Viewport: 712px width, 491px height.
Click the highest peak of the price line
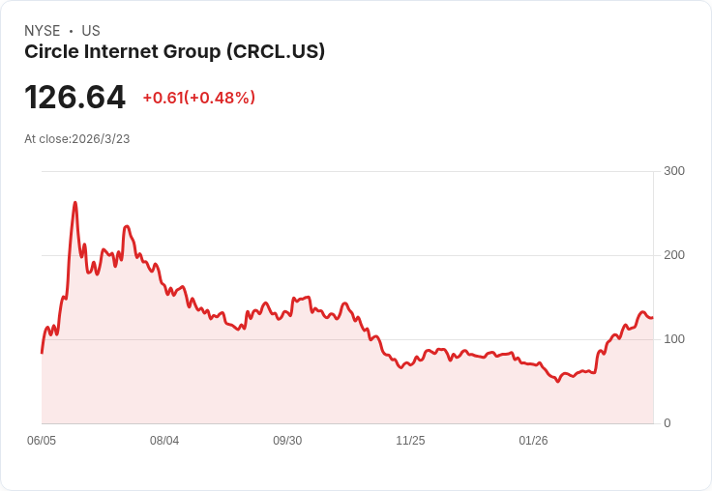click(74, 203)
